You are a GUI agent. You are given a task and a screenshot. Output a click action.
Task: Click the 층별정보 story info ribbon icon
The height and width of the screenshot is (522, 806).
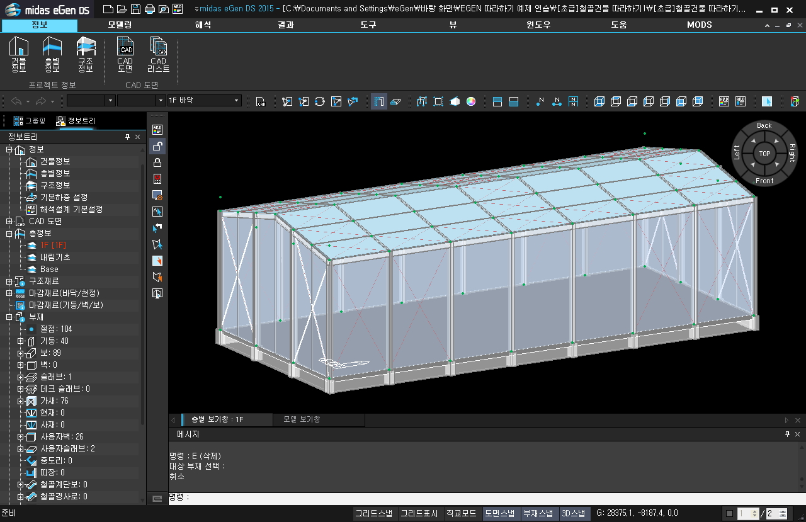coord(52,55)
